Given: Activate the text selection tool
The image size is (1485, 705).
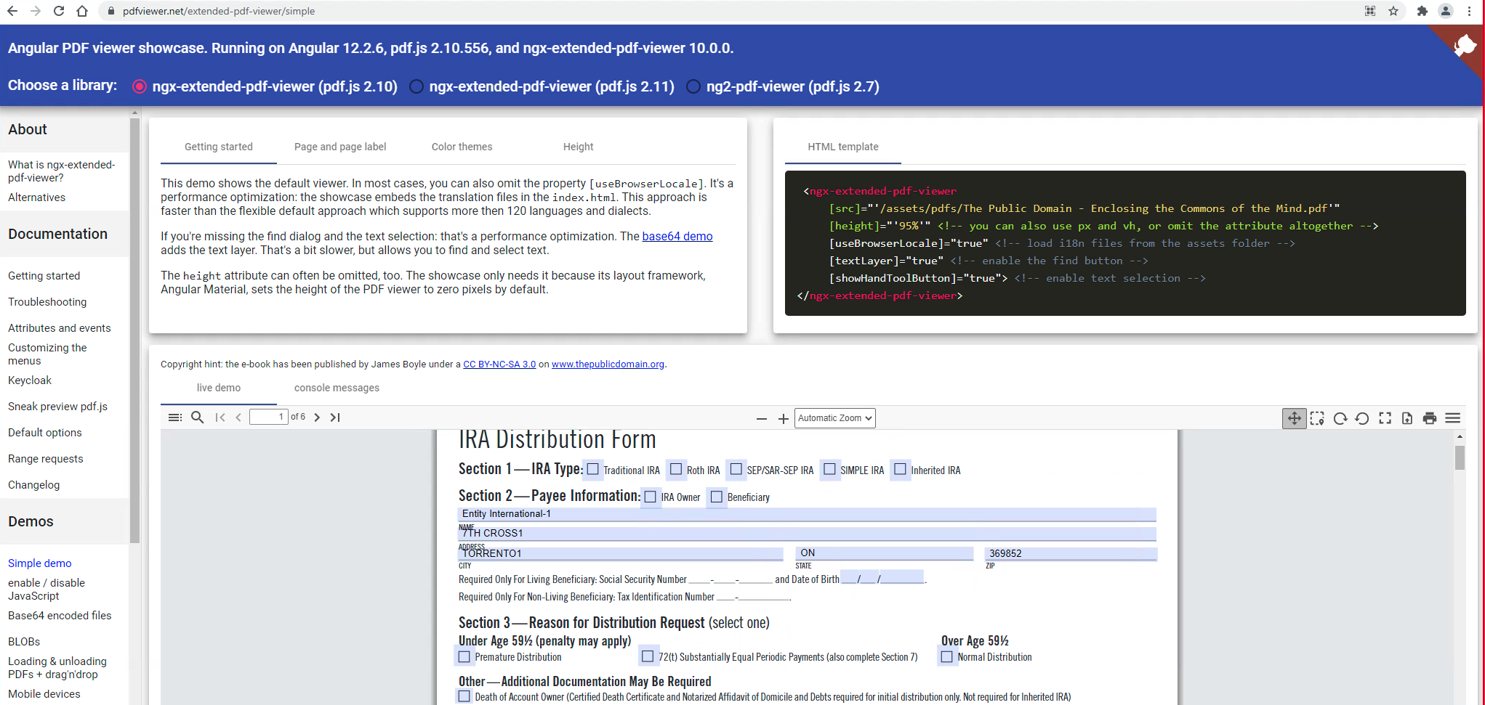Looking at the screenshot, I should 1317,418.
